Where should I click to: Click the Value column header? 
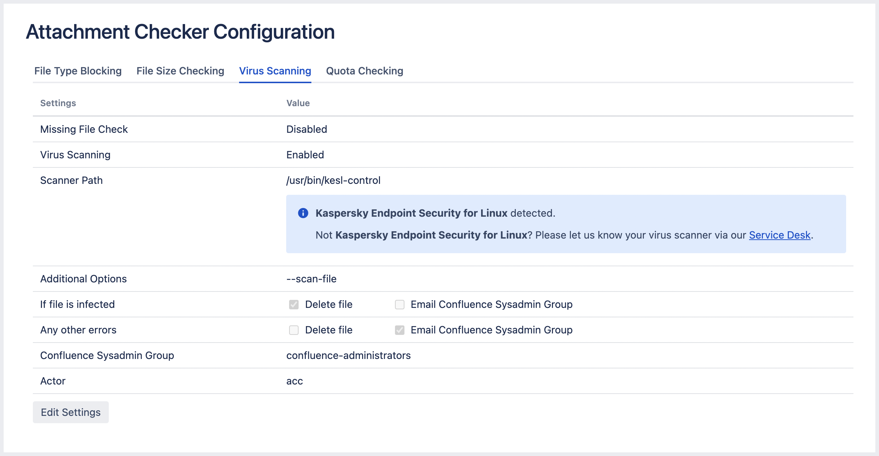[x=298, y=103]
